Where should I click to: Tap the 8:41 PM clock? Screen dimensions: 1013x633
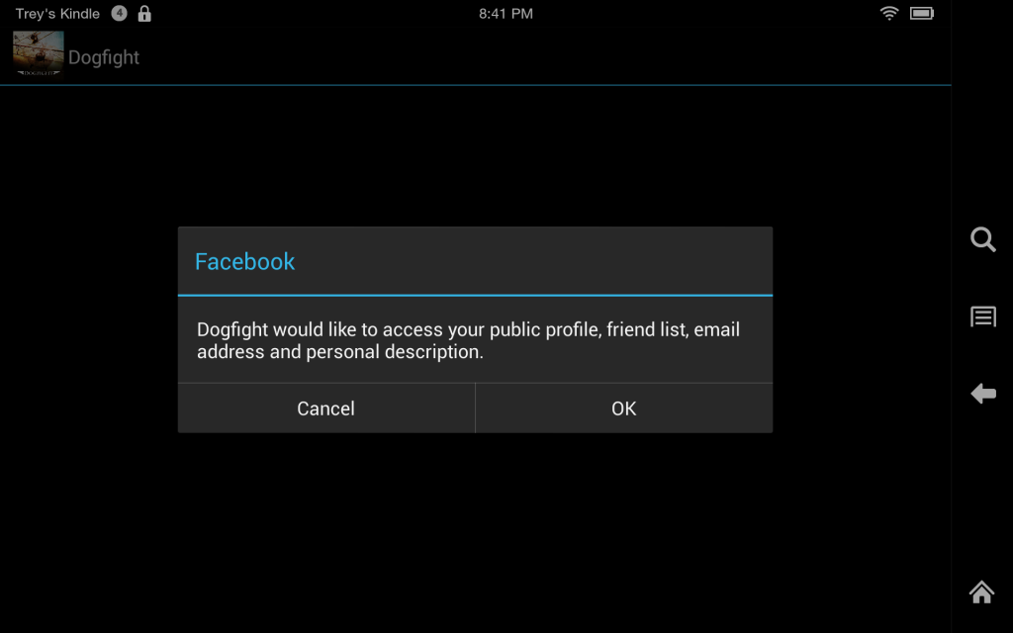pos(506,14)
